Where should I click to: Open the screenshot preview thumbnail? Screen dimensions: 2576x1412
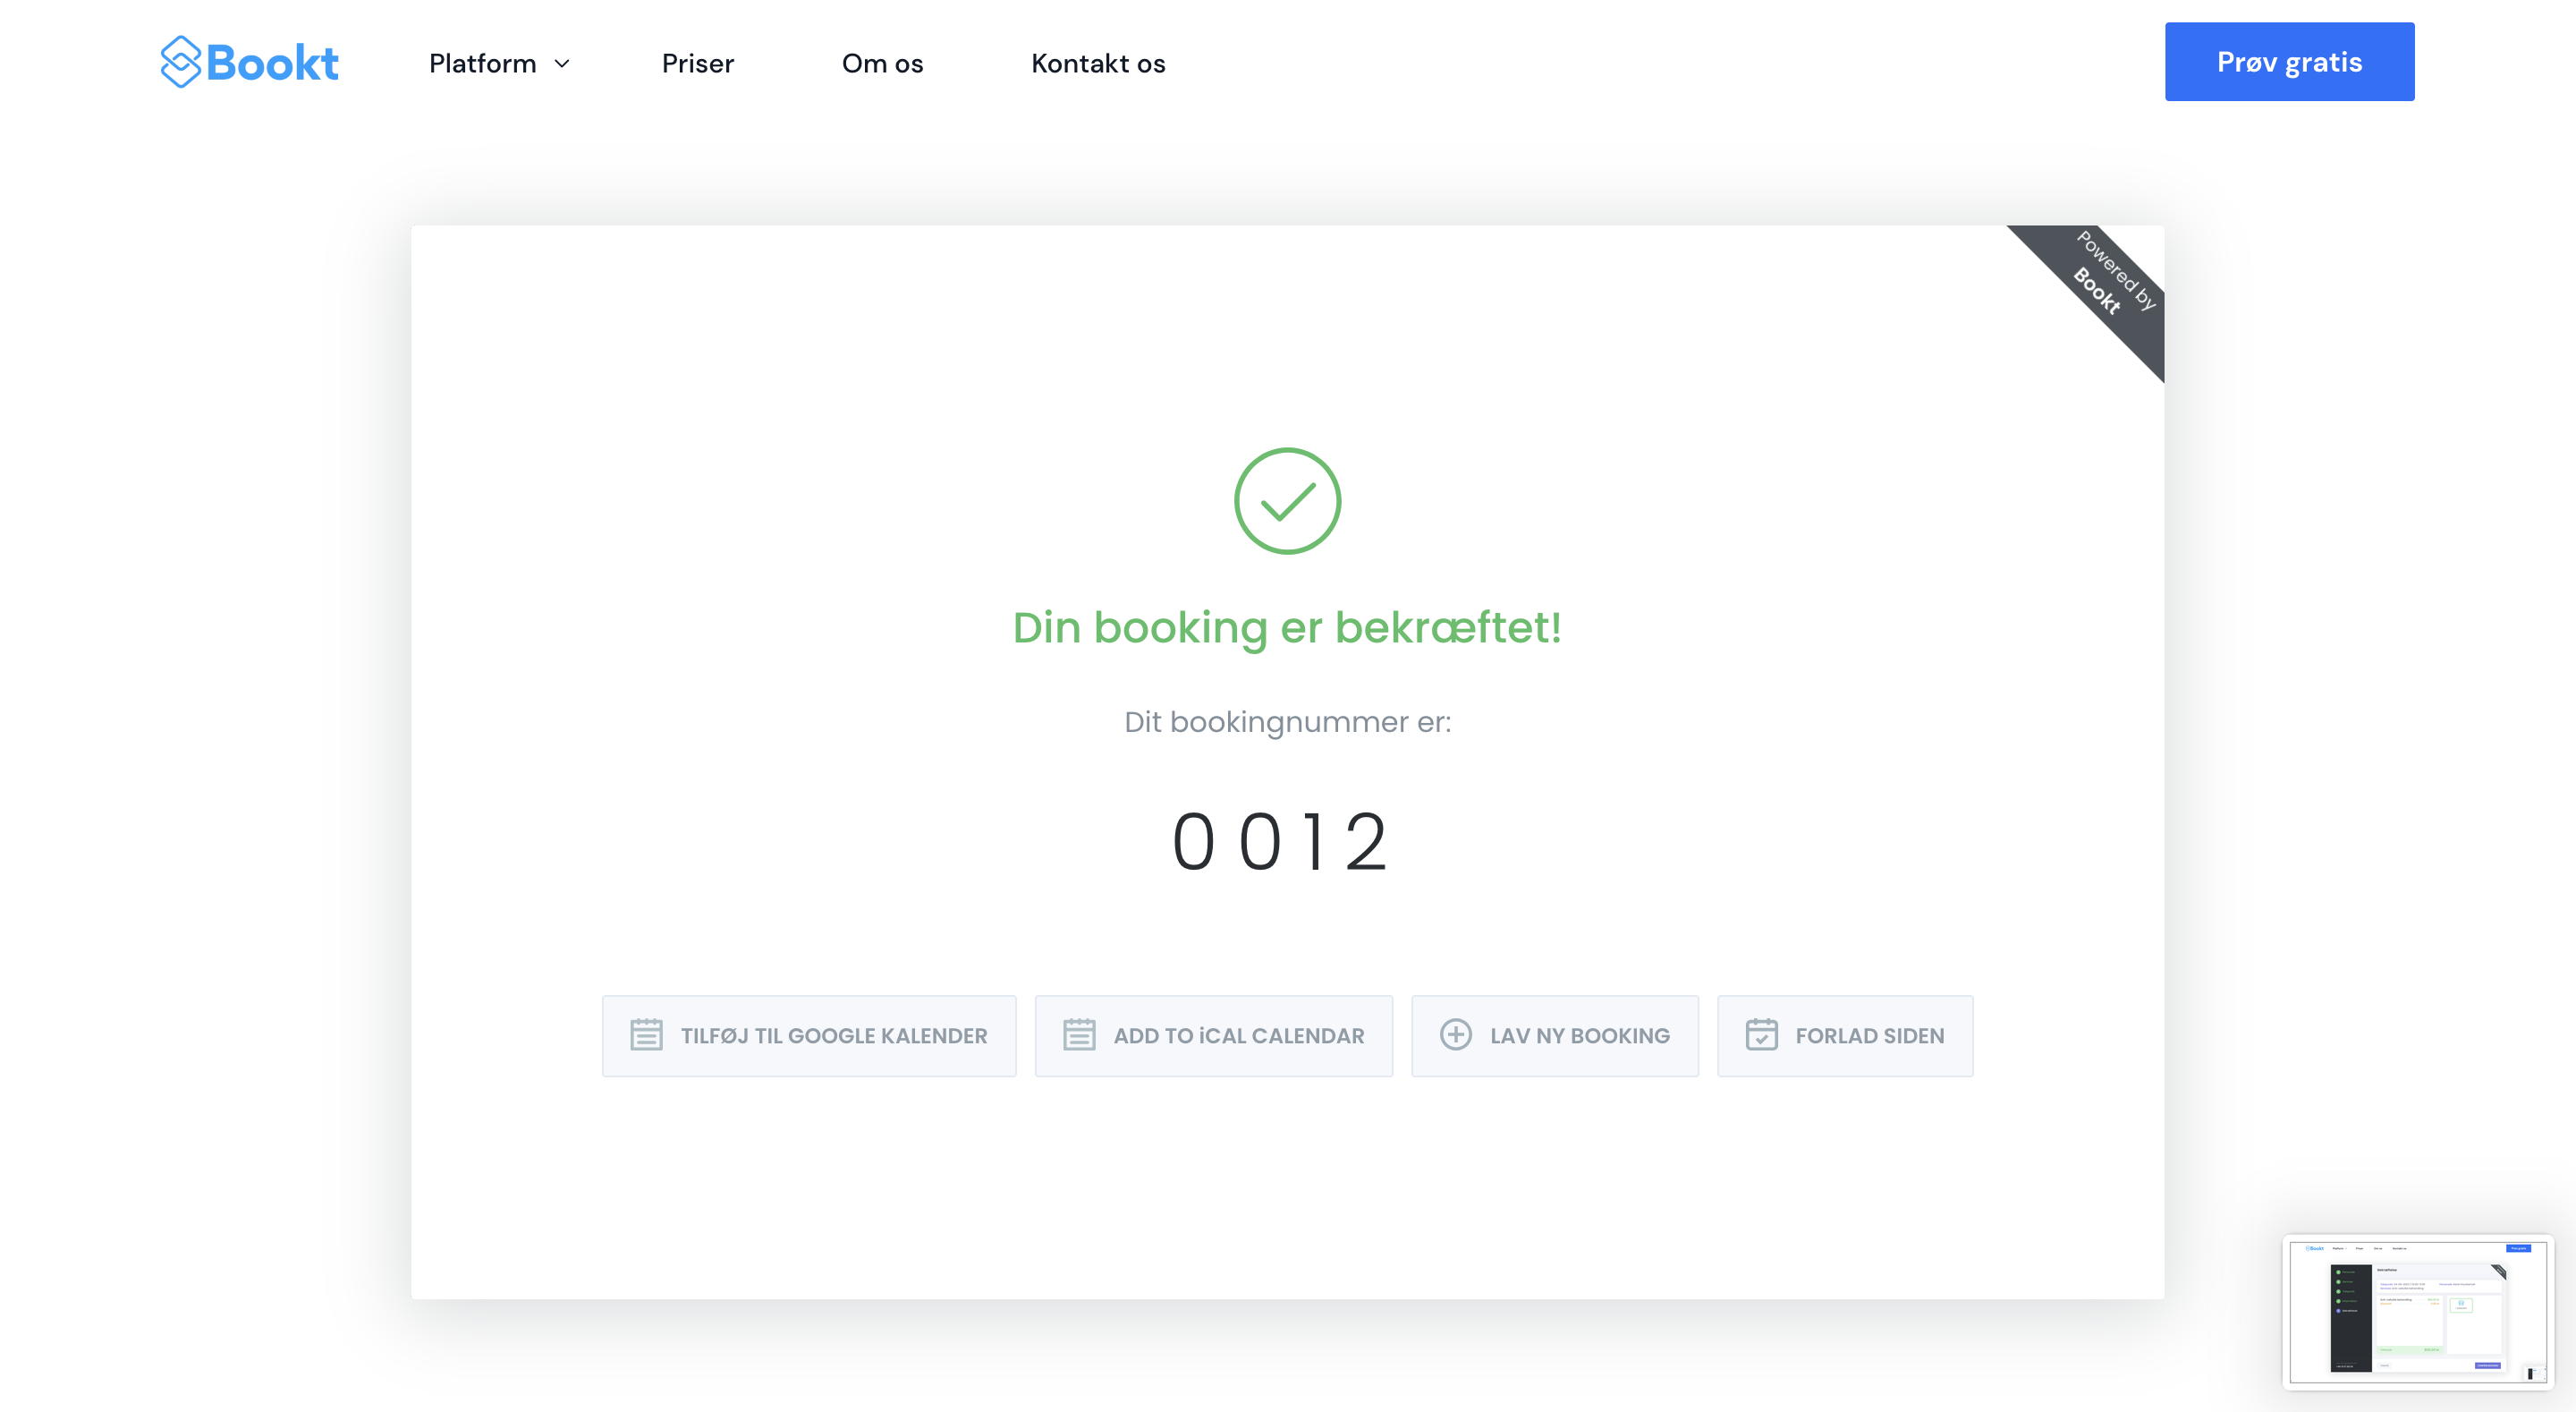2417,1311
